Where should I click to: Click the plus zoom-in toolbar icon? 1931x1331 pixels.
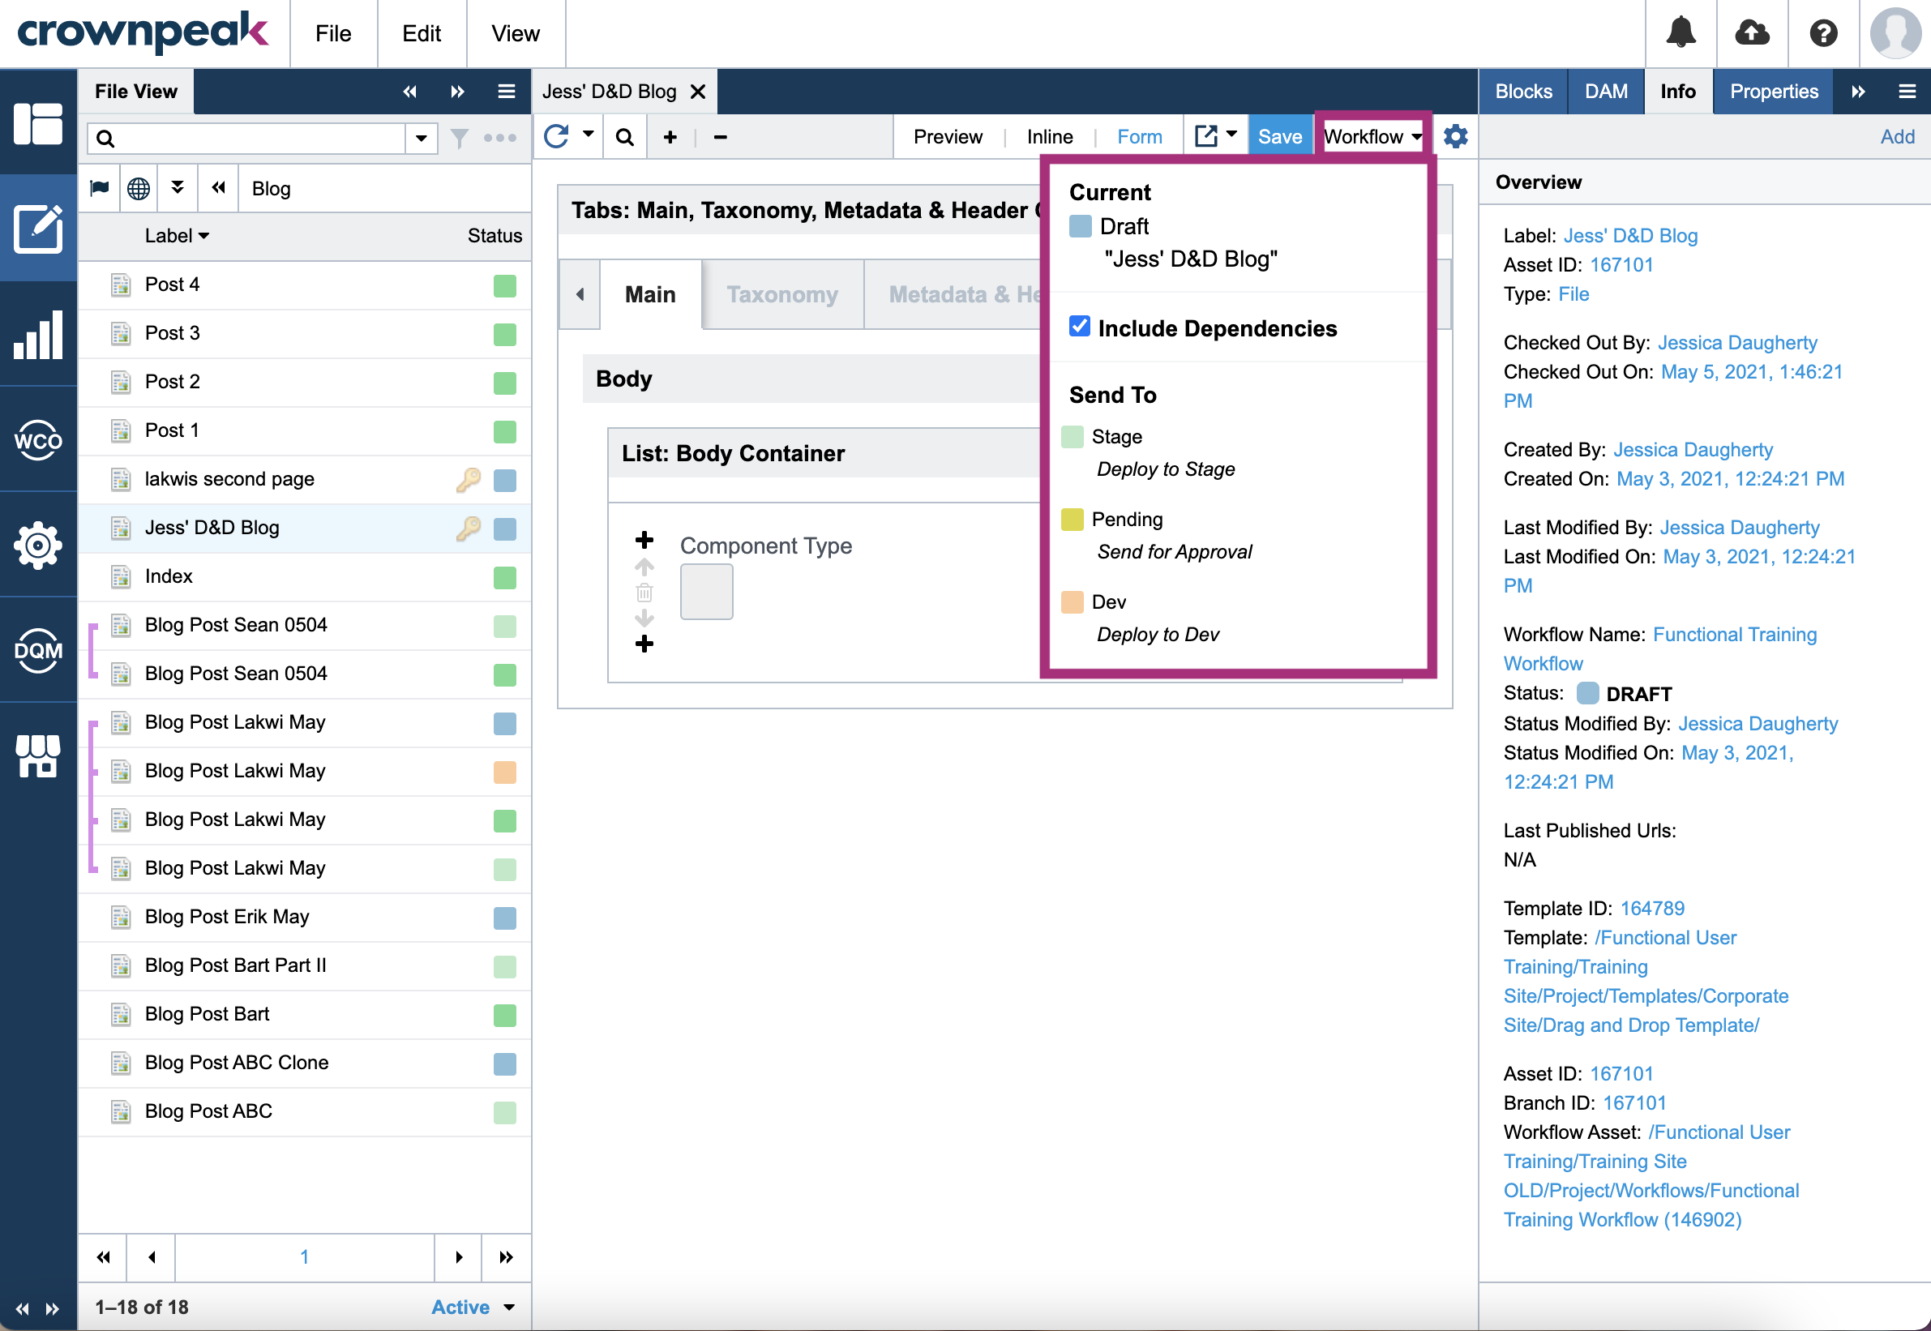pos(670,137)
